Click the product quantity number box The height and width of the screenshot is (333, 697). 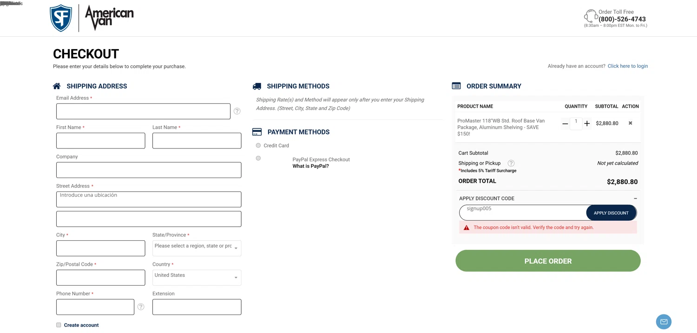click(576, 123)
